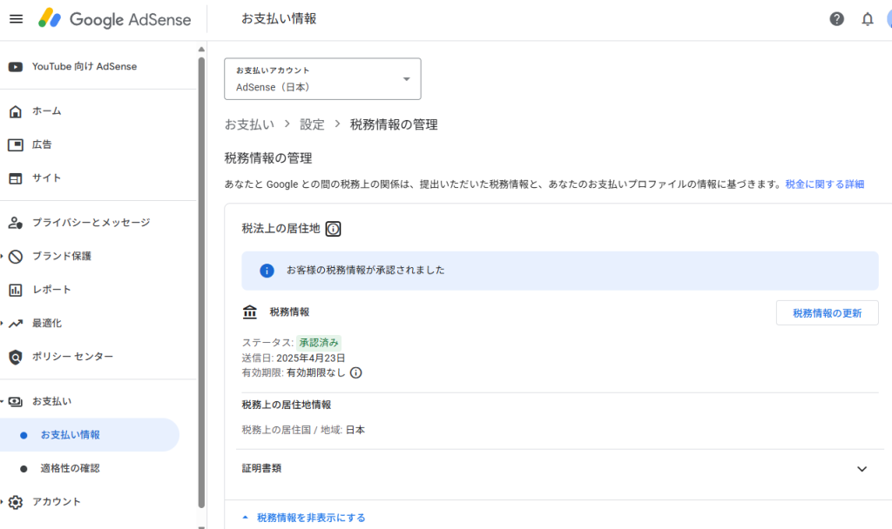Click the brand protection blocked icon
This screenshot has width=892, height=529.
click(16, 257)
